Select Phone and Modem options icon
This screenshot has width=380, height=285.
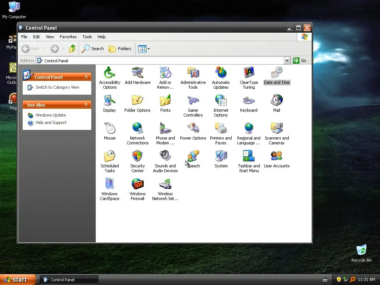point(165,128)
